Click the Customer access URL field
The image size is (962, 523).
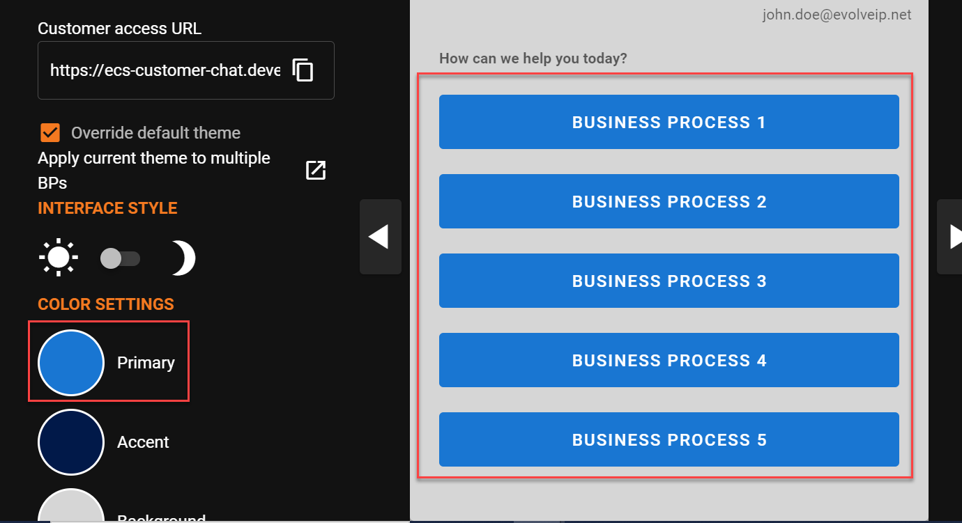click(165, 70)
